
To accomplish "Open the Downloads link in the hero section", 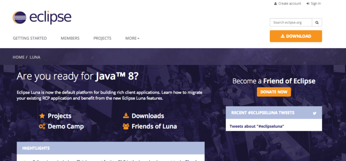I will tap(148, 116).
